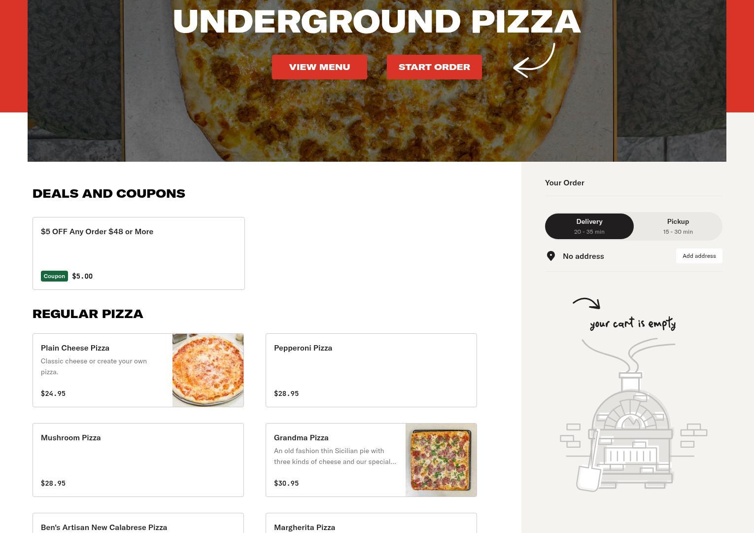
Task: Click the location pin icon beside No address
Action: click(551, 256)
